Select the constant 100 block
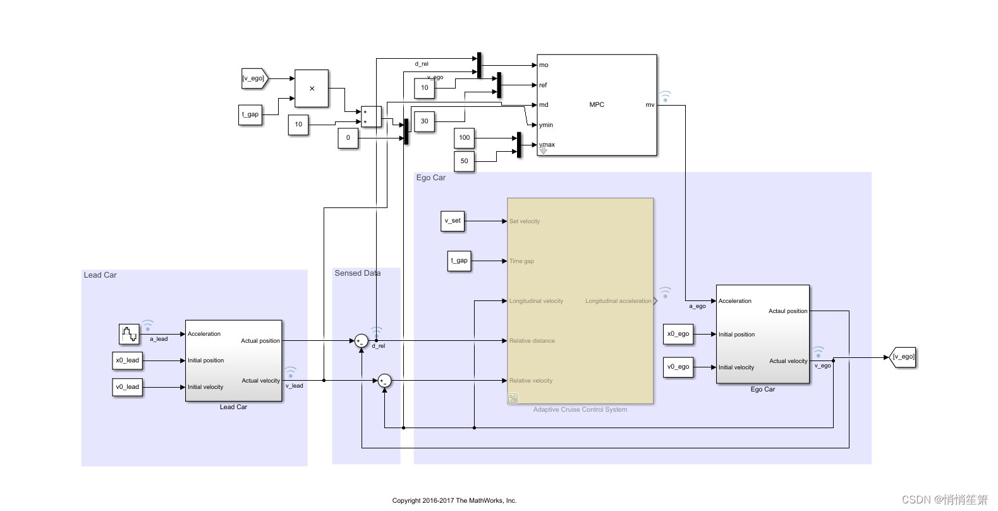This screenshot has height=511, width=998. [465, 138]
